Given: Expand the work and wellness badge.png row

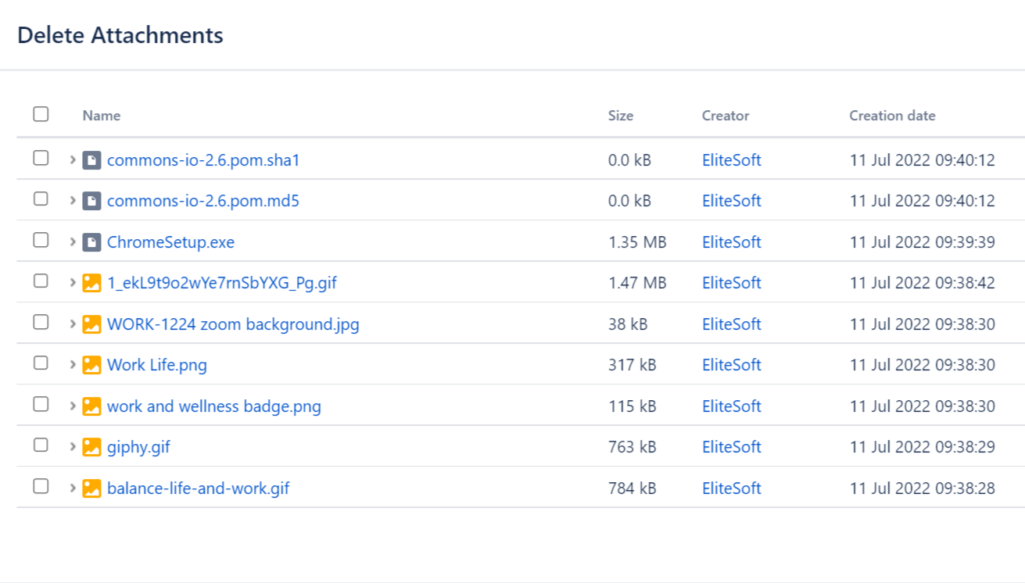Looking at the screenshot, I should (72, 406).
